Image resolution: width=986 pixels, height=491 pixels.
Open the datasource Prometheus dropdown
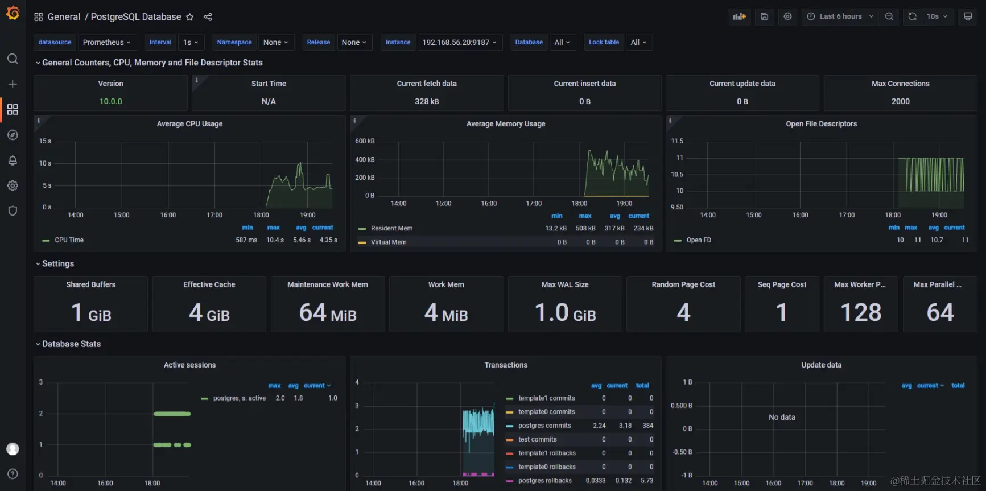point(106,42)
